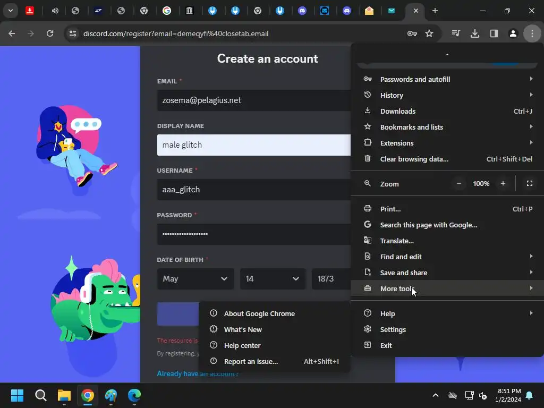Select Clear browsing data
Viewport: 544px width, 408px height.
[447, 159]
